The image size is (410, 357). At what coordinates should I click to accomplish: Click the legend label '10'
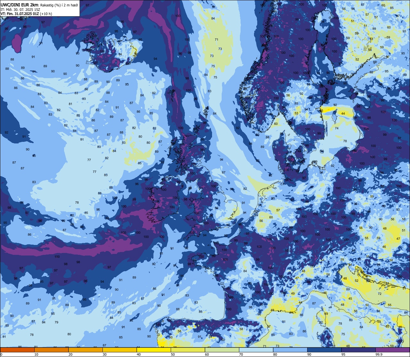point(36,354)
